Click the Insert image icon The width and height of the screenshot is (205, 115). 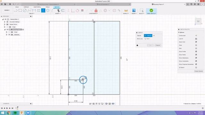coord(134,11)
